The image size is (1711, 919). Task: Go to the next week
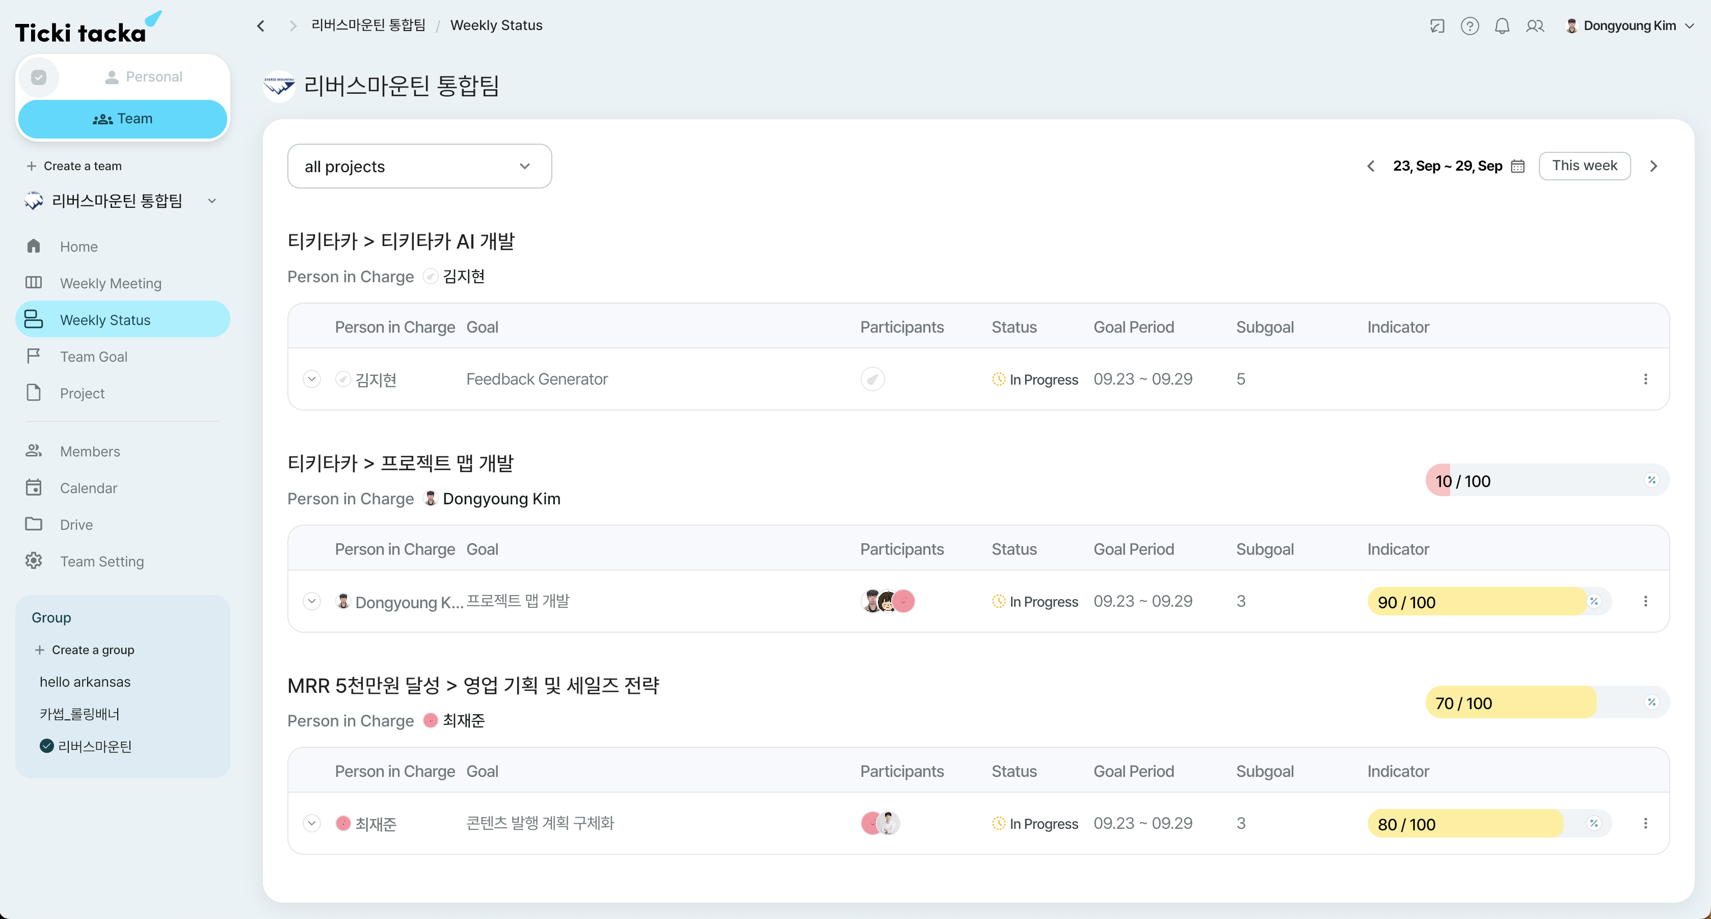[1654, 166]
